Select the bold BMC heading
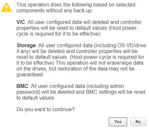Image resolution: width=149 pixels, height=128 pixels. [22, 86]
